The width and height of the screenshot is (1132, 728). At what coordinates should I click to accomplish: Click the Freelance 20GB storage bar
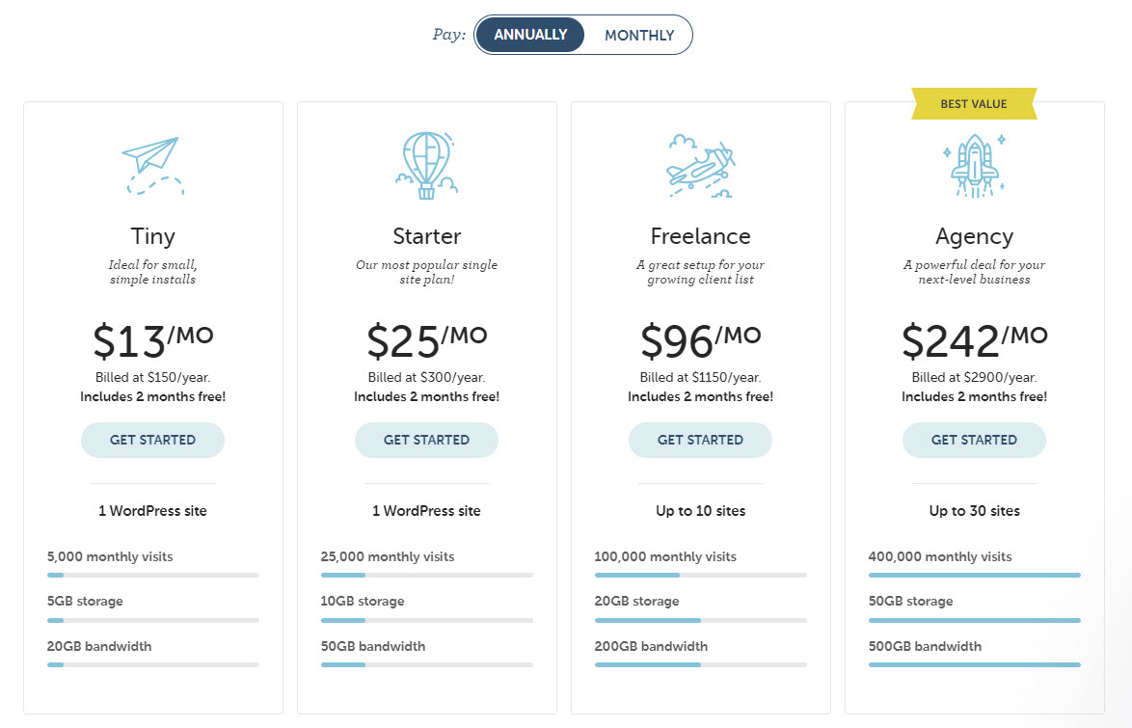[700, 620]
